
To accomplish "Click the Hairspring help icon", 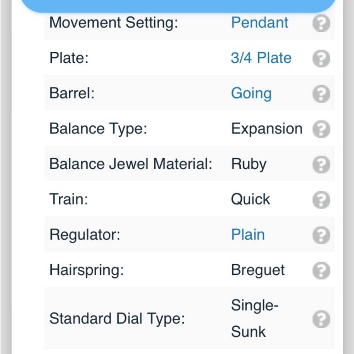I will point(321,271).
